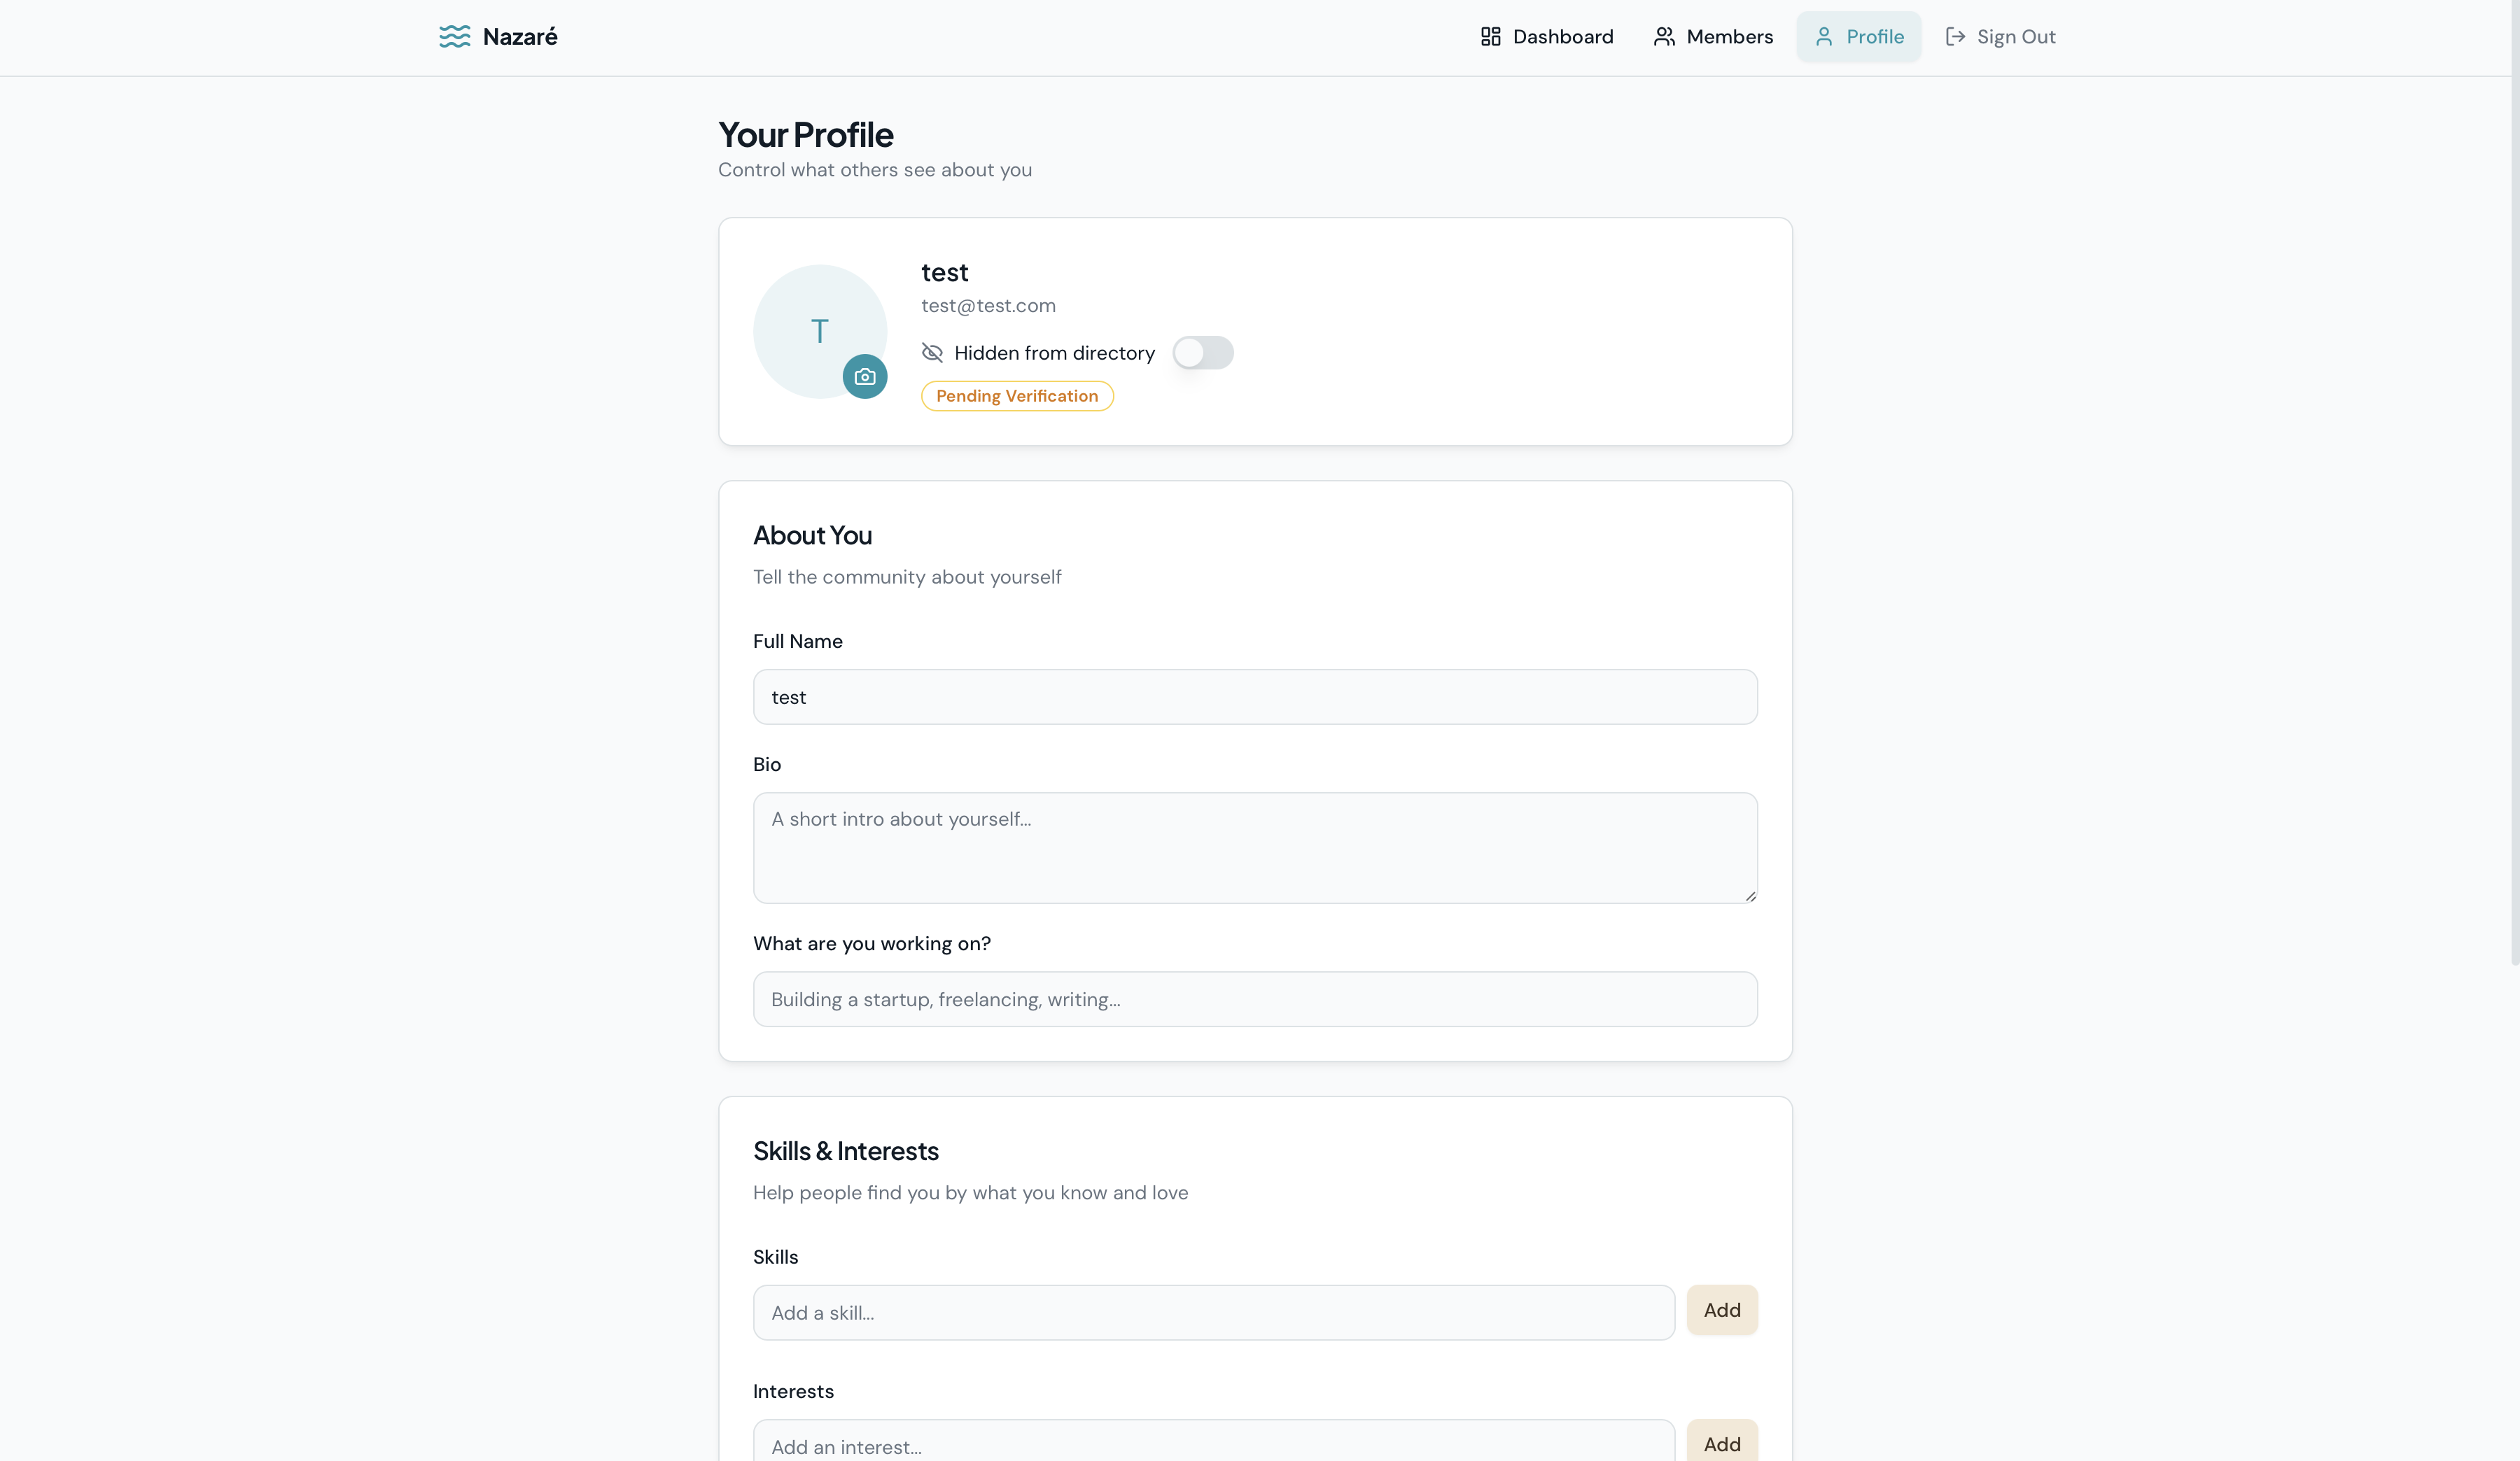Click the crossed-out eye icon
Viewport: 2520px width, 1461px height.
pyautogui.click(x=932, y=353)
